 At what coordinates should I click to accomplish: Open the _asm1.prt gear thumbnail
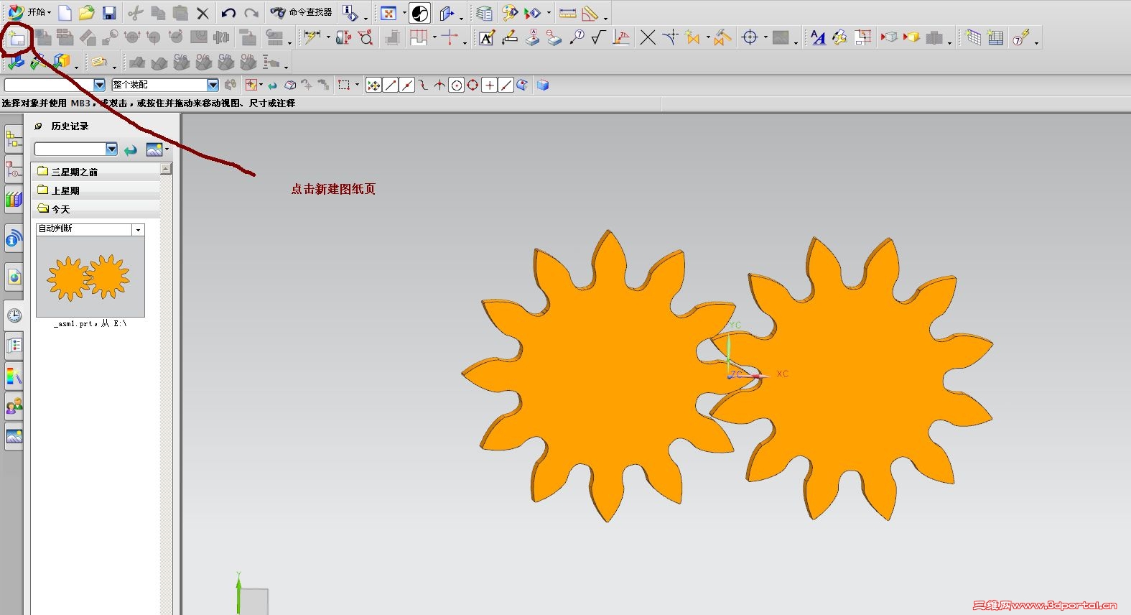pyautogui.click(x=90, y=277)
